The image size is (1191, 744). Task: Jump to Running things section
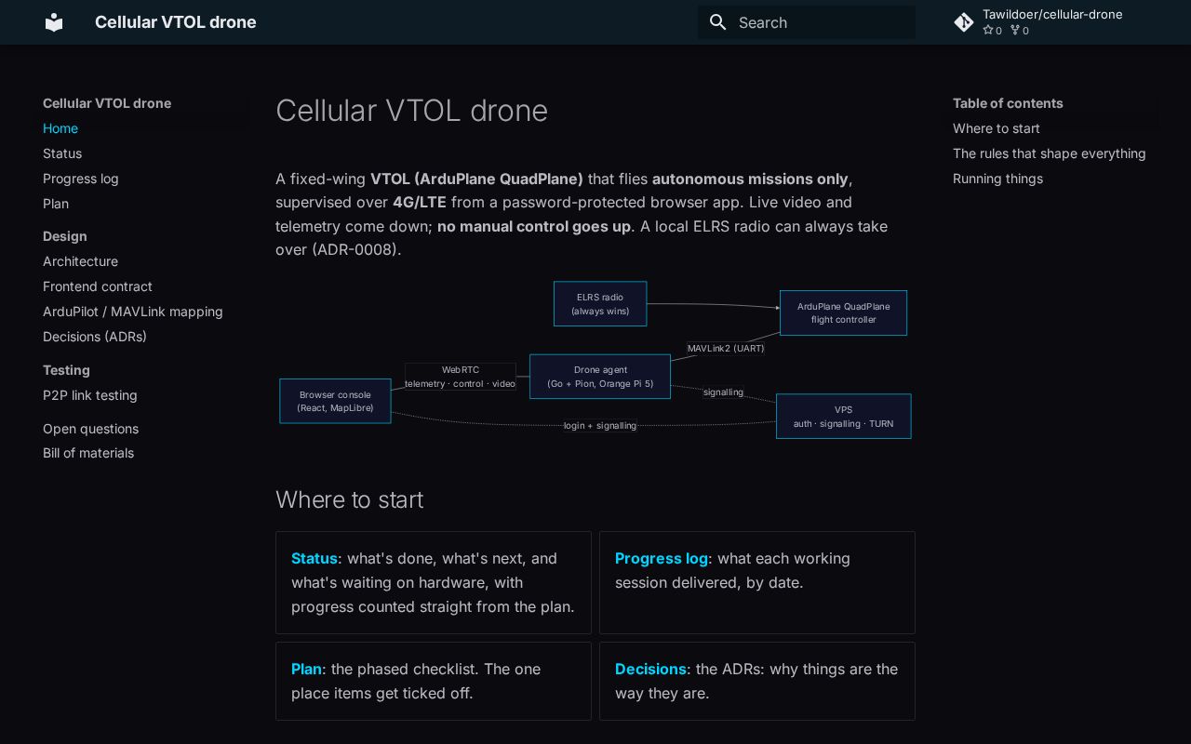click(x=997, y=179)
